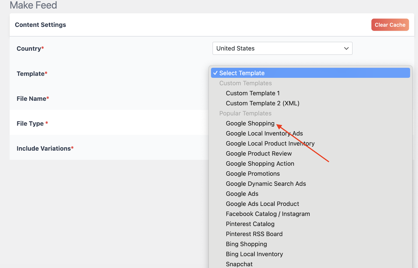Expand the Country dropdown chevron arrow
The height and width of the screenshot is (268, 418).
(346, 49)
